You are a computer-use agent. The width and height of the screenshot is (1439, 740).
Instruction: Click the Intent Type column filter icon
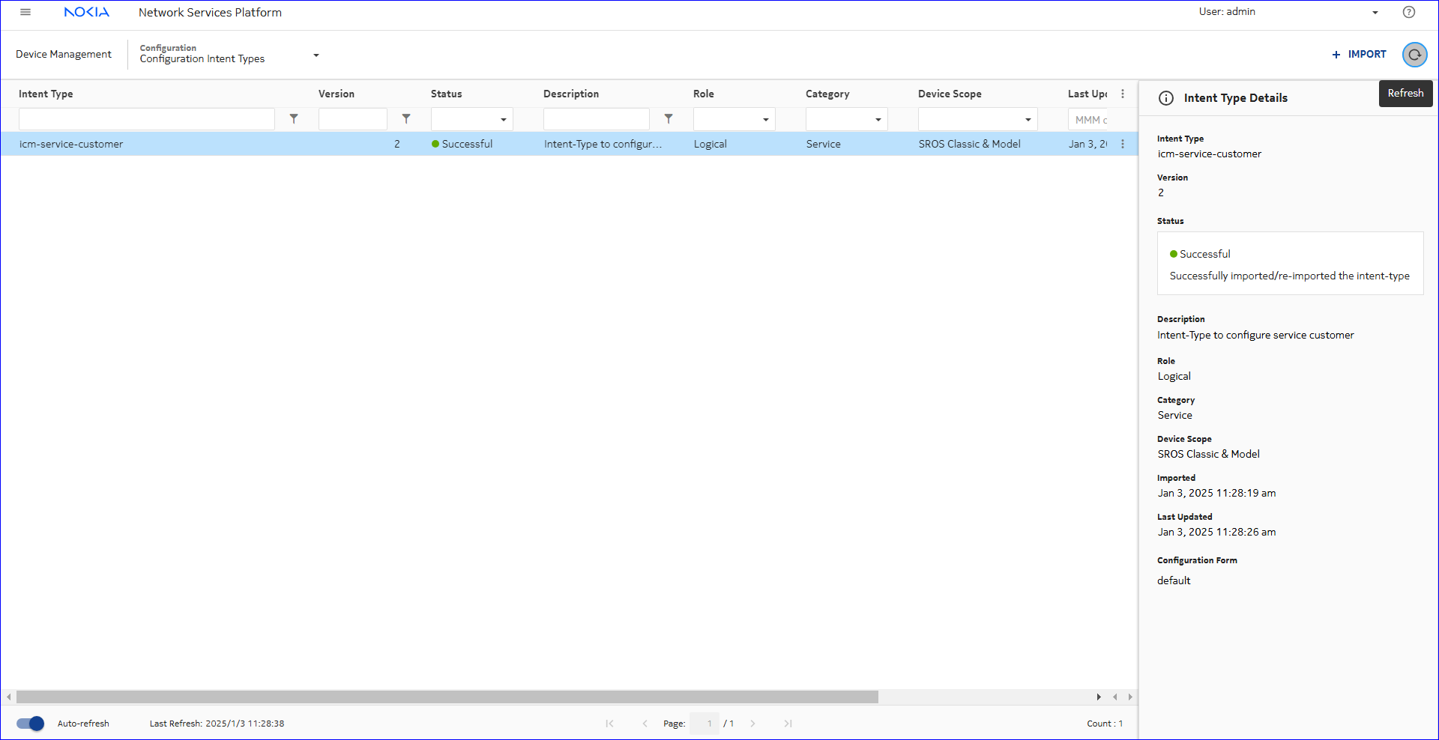coord(294,119)
